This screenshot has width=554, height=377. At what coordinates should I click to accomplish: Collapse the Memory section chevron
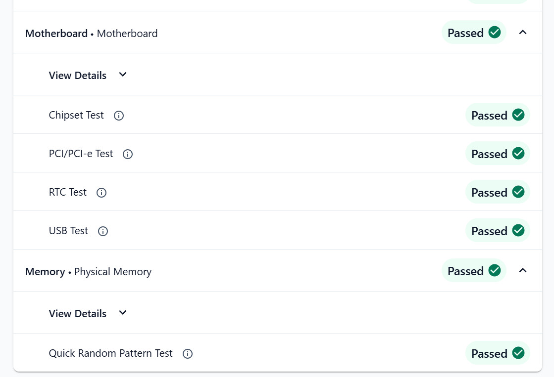click(522, 270)
